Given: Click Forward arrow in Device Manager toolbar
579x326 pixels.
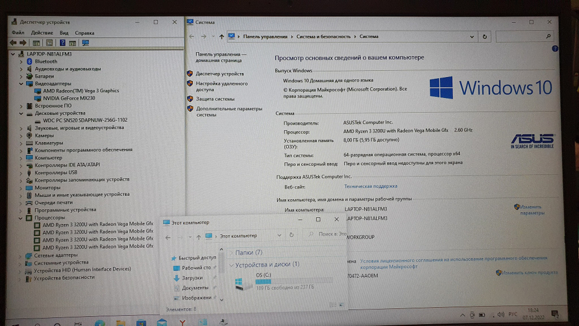Looking at the screenshot, I should point(23,43).
